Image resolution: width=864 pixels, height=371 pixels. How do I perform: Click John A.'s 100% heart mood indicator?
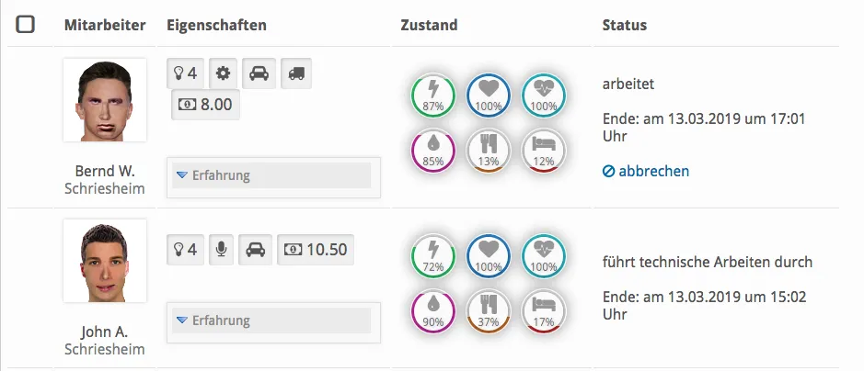[x=488, y=253]
